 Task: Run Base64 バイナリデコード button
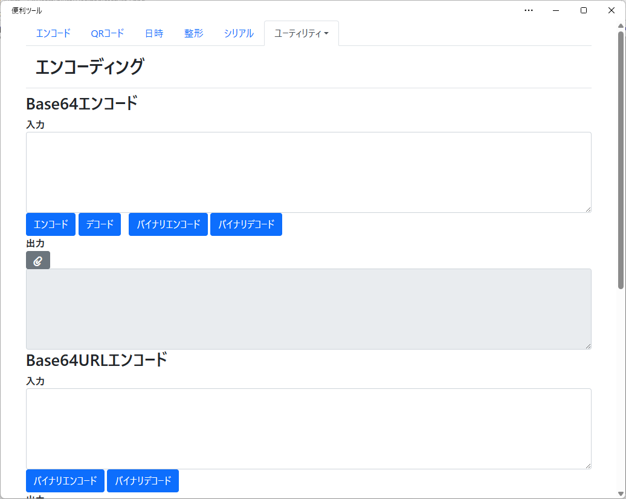pos(247,224)
